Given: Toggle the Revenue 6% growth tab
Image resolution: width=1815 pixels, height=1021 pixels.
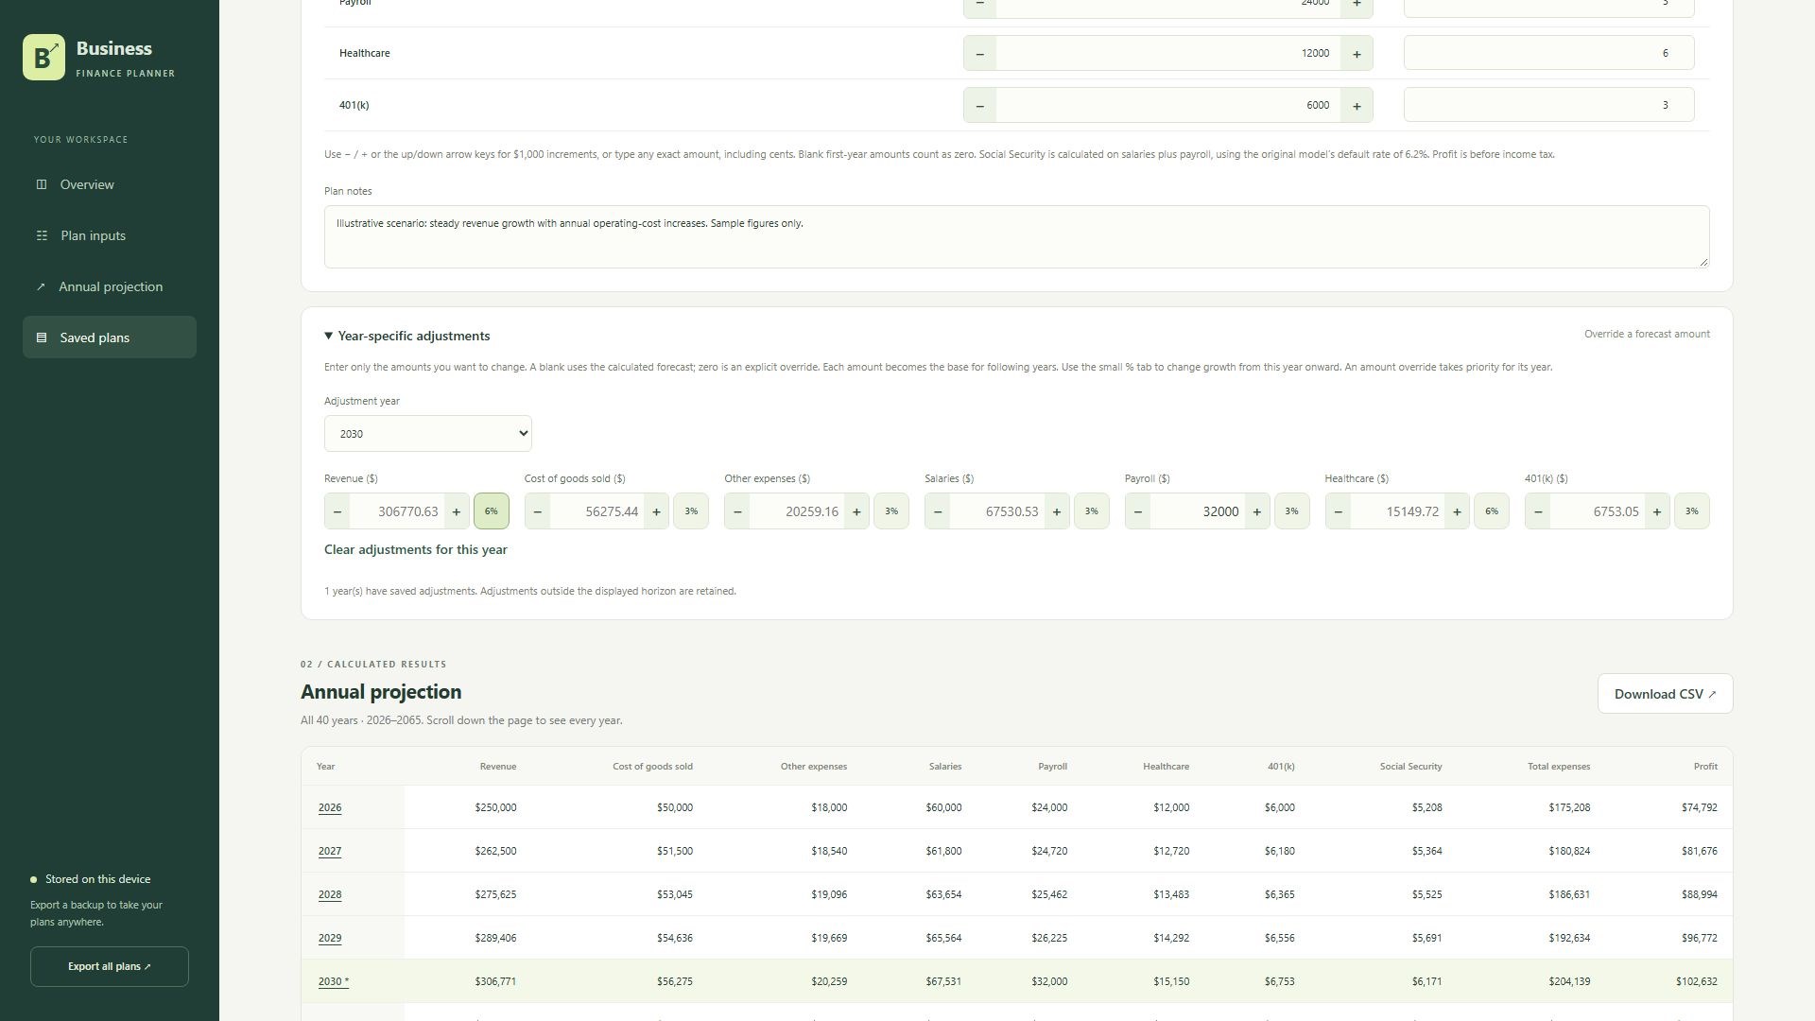Looking at the screenshot, I should coord(492,511).
